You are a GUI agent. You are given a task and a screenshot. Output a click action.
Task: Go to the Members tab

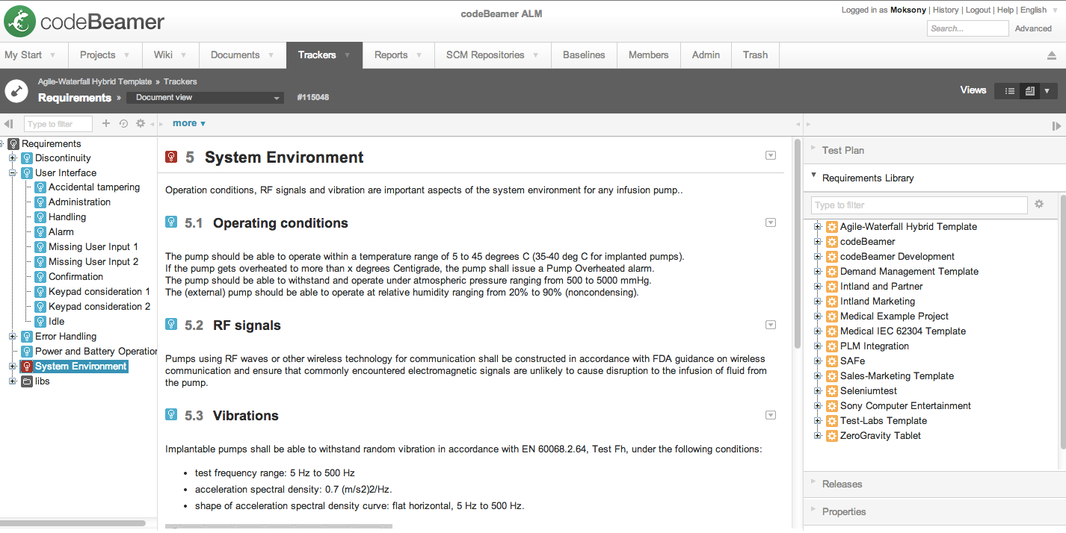pyautogui.click(x=648, y=55)
